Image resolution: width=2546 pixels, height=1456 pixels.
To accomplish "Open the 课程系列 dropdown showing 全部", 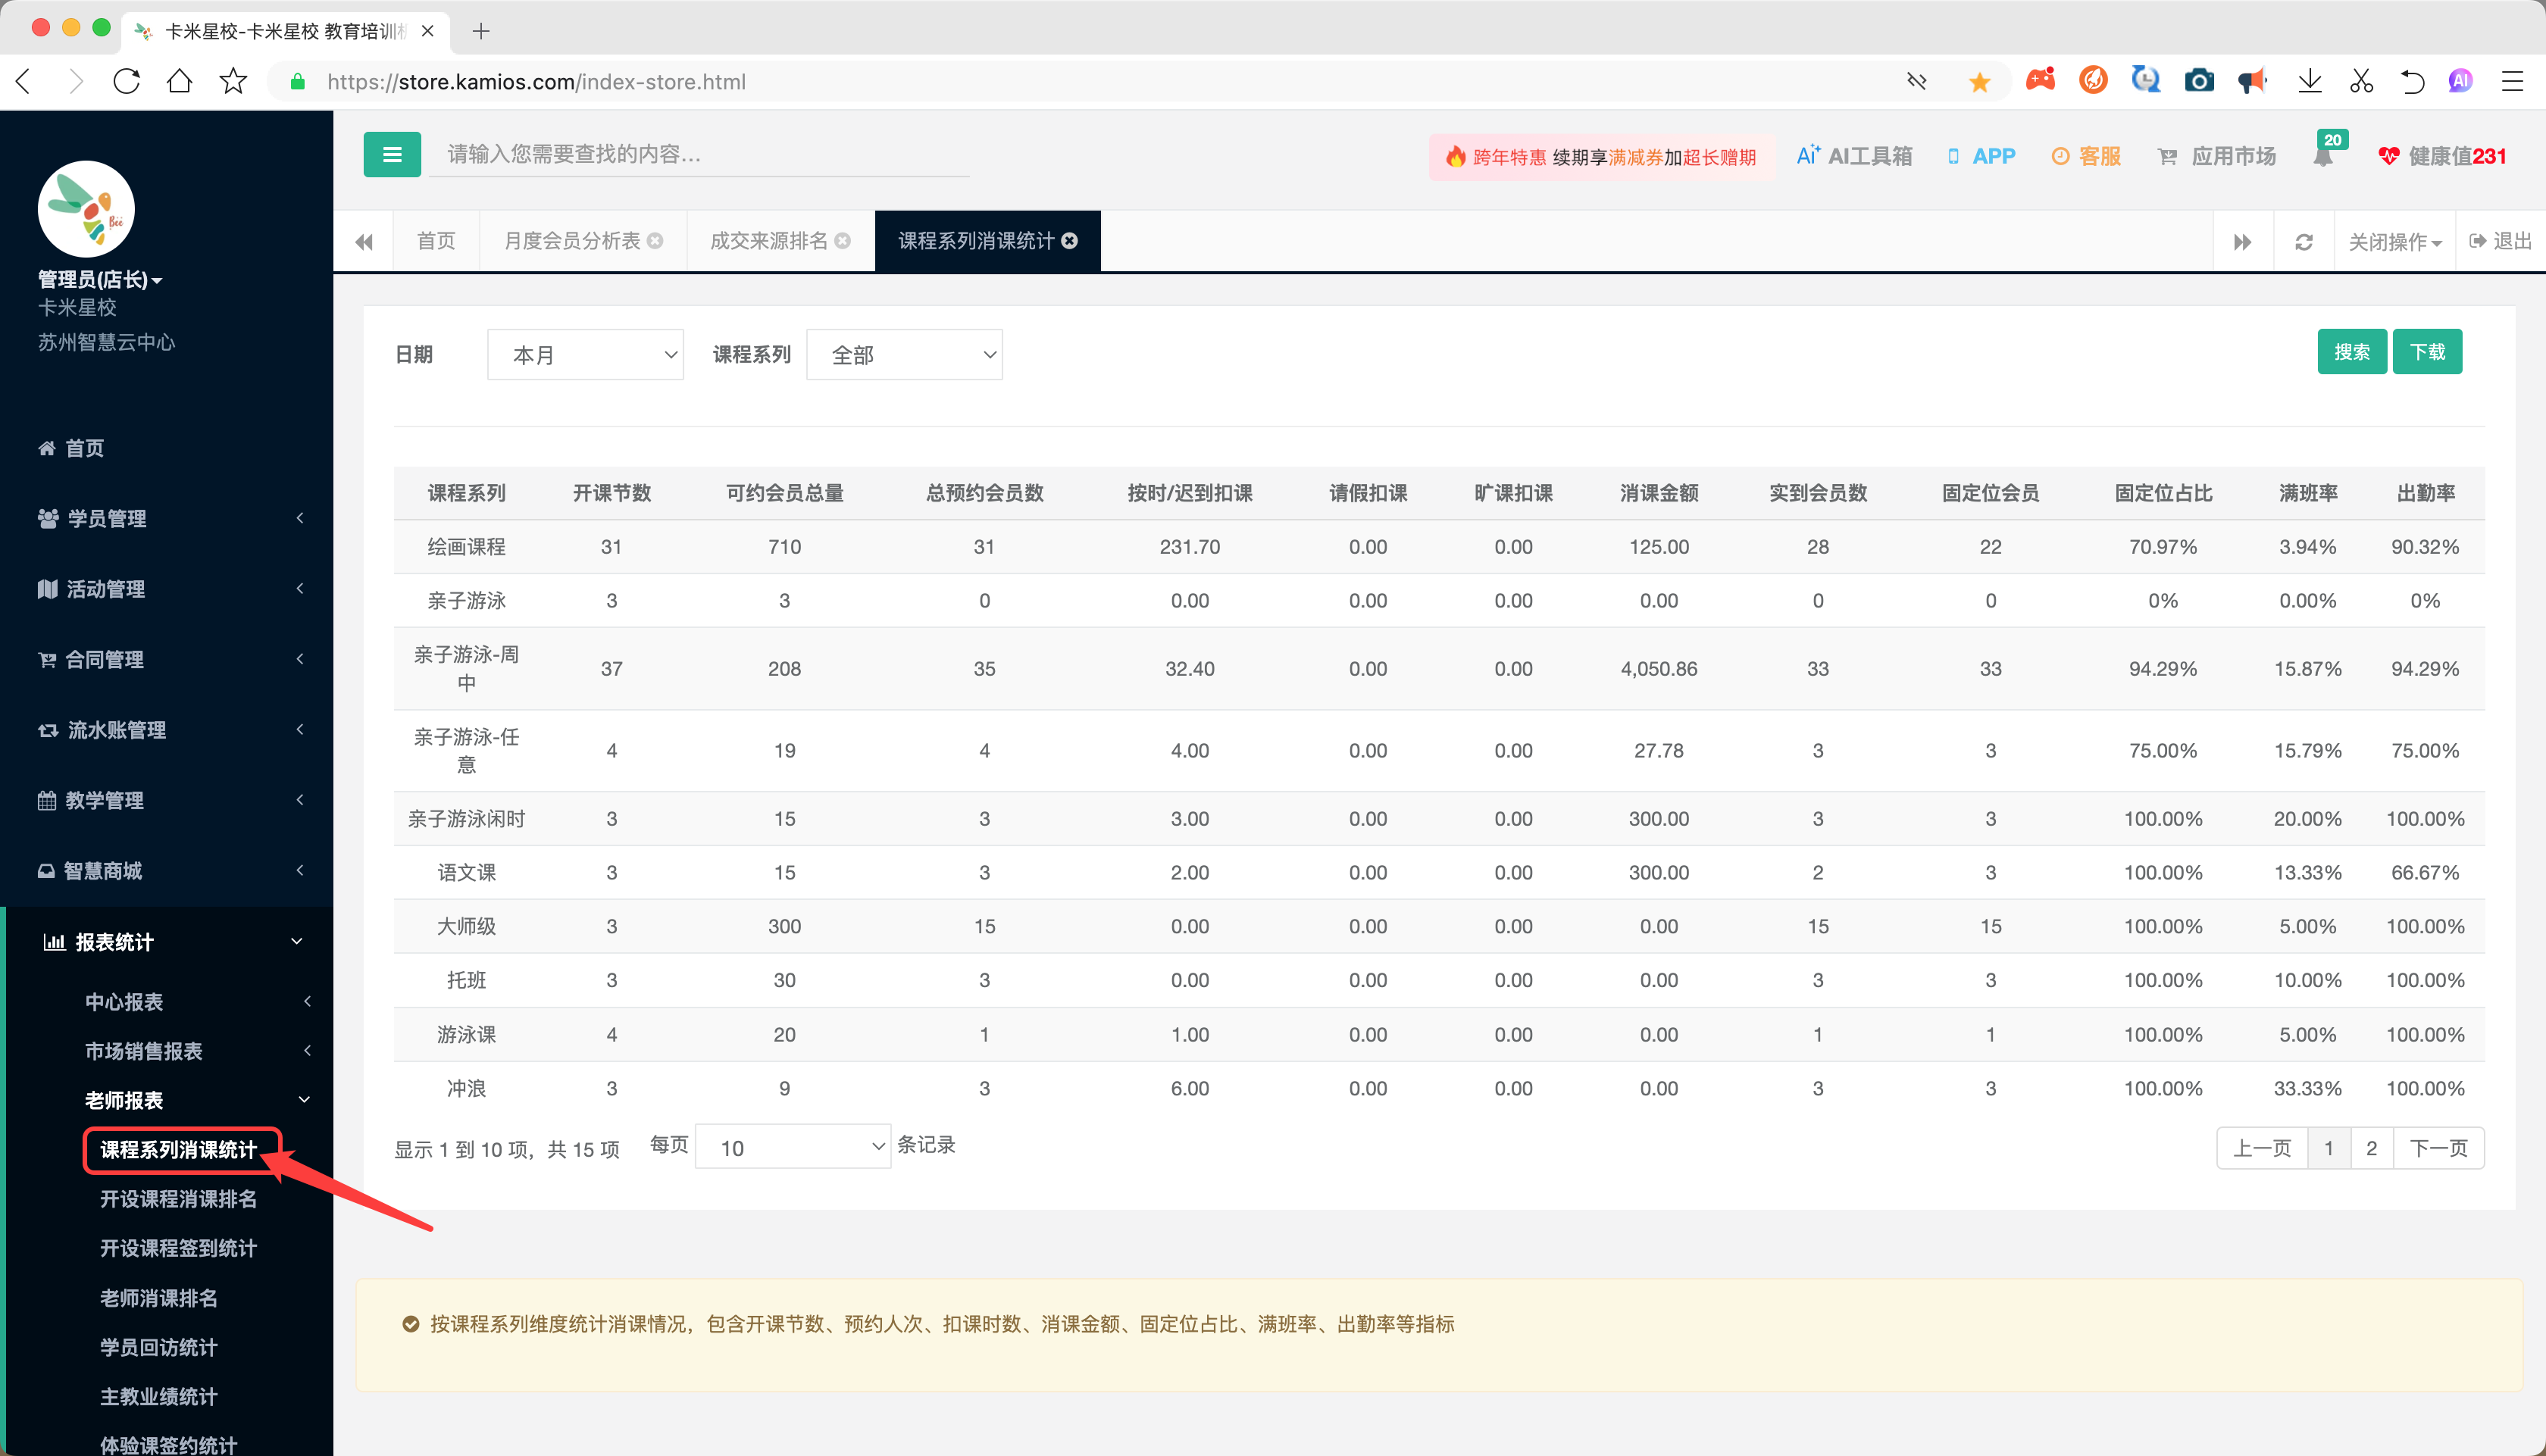I will point(903,355).
